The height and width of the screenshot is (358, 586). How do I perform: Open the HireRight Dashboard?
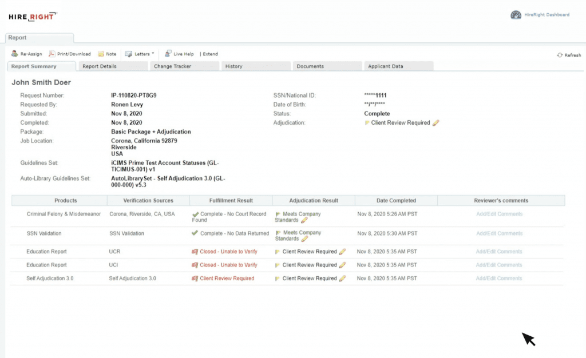click(516, 15)
